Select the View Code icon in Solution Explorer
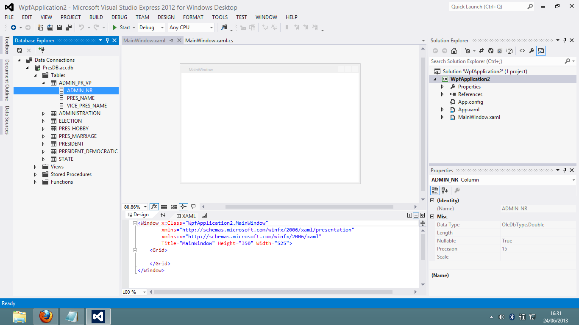 tap(522, 50)
